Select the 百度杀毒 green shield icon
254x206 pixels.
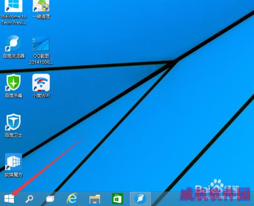point(14,86)
